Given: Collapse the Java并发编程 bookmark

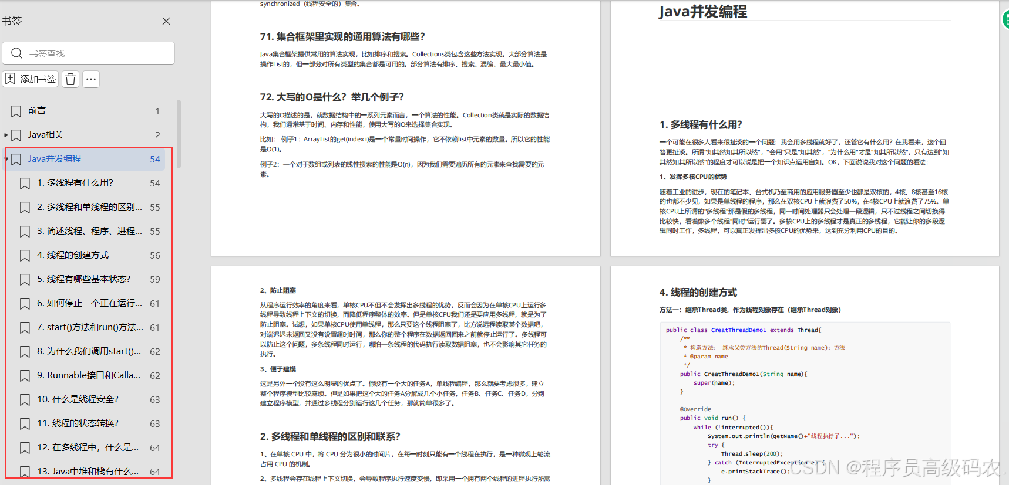Looking at the screenshot, I should coord(6,159).
